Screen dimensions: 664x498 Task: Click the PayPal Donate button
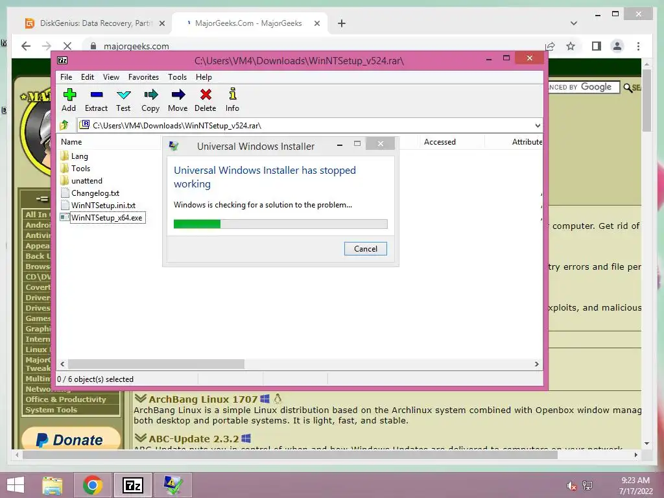click(71, 439)
